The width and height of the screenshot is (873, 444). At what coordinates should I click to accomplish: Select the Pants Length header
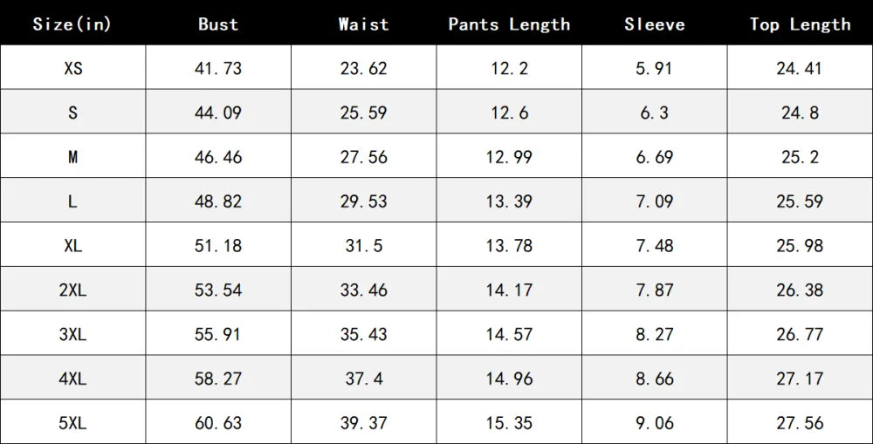coord(510,24)
